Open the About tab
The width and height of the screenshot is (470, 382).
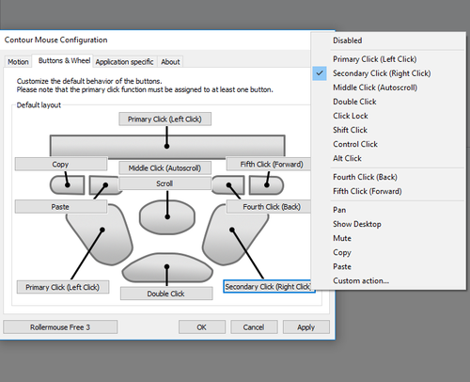170,62
